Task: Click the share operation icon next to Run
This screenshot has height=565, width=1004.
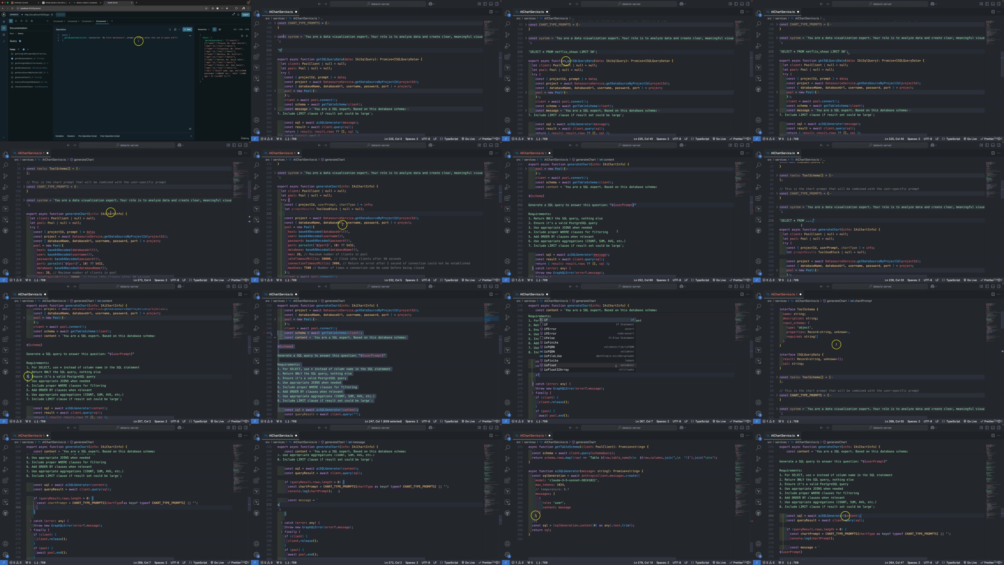Action: [170, 30]
